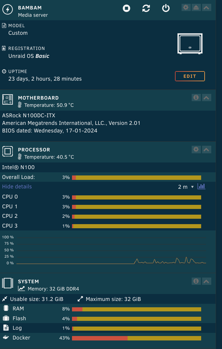
Task: Click the eject icon in BAMBAM header
Action: pos(196,7)
